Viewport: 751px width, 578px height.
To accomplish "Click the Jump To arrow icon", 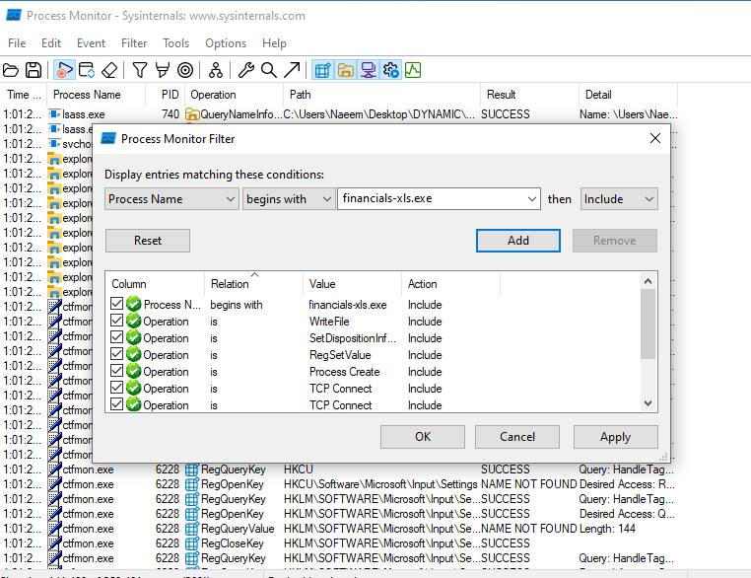I will pos(292,70).
